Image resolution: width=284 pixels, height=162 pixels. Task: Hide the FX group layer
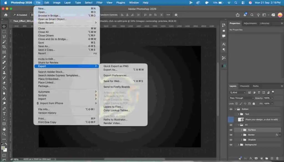click(x=231, y=125)
